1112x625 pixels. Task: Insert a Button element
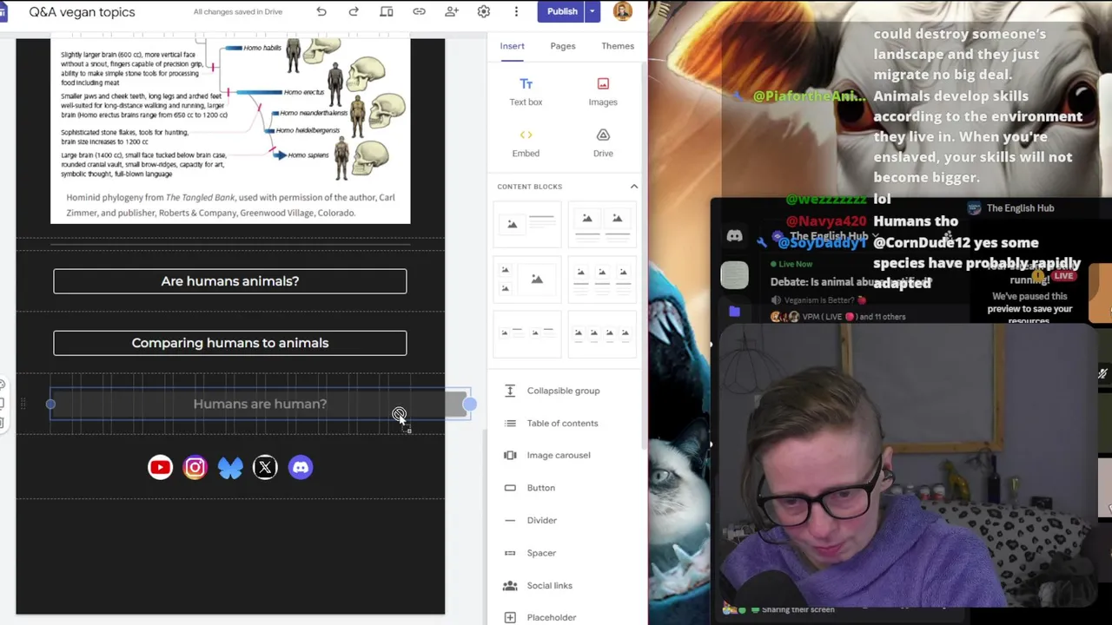[540, 488]
